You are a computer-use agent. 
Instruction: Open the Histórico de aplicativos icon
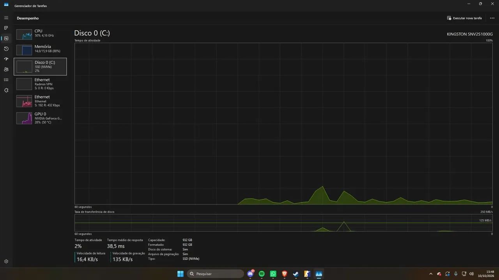pyautogui.click(x=6, y=49)
